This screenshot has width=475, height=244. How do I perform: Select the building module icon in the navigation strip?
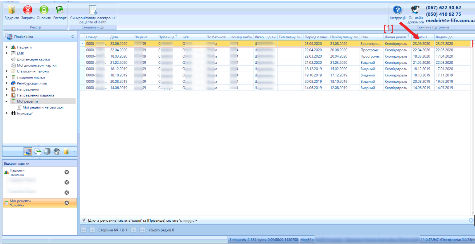click(x=47, y=152)
